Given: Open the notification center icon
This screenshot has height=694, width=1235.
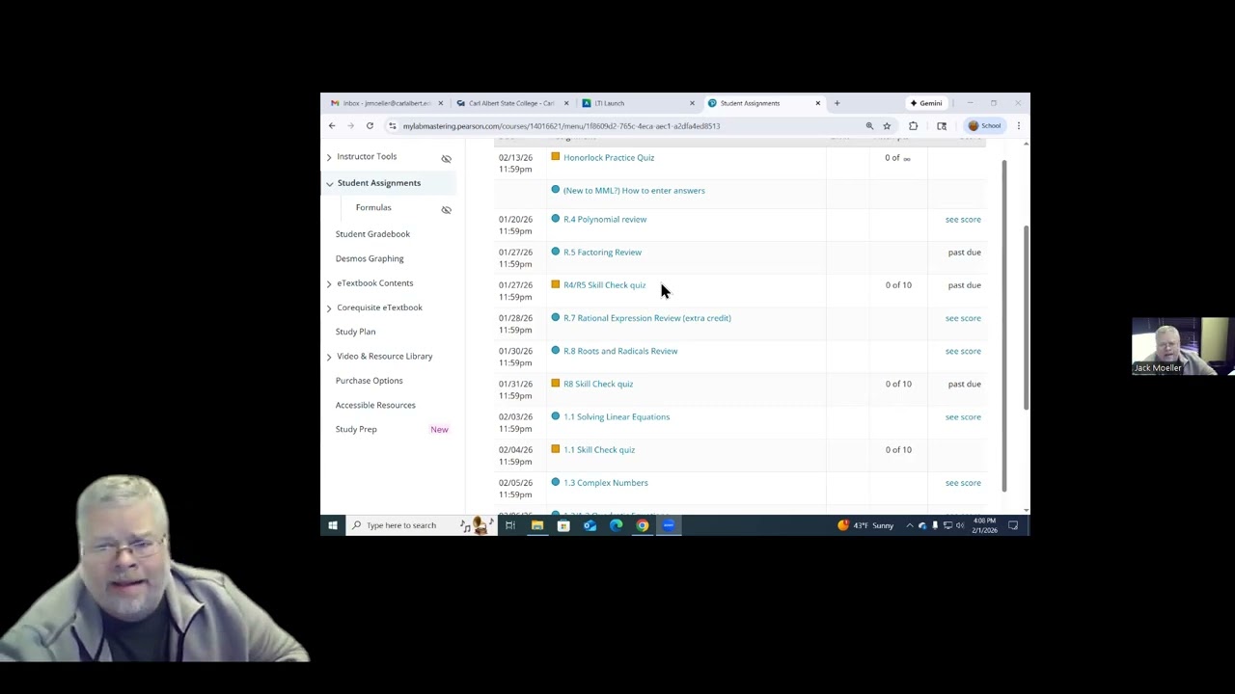Looking at the screenshot, I should point(1013,525).
